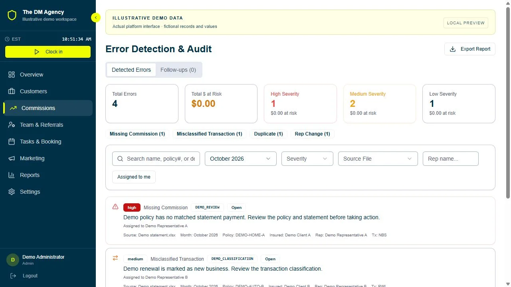Toggle the Assigned to me filter
This screenshot has width=511, height=287.
pyautogui.click(x=134, y=177)
